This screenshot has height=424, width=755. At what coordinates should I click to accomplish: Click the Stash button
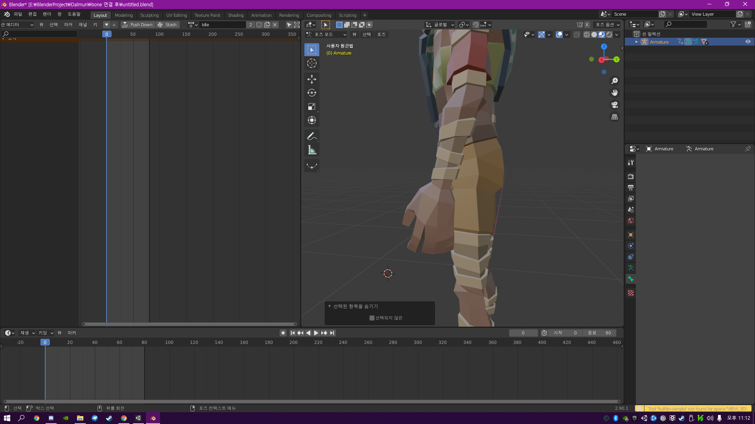coord(168,25)
